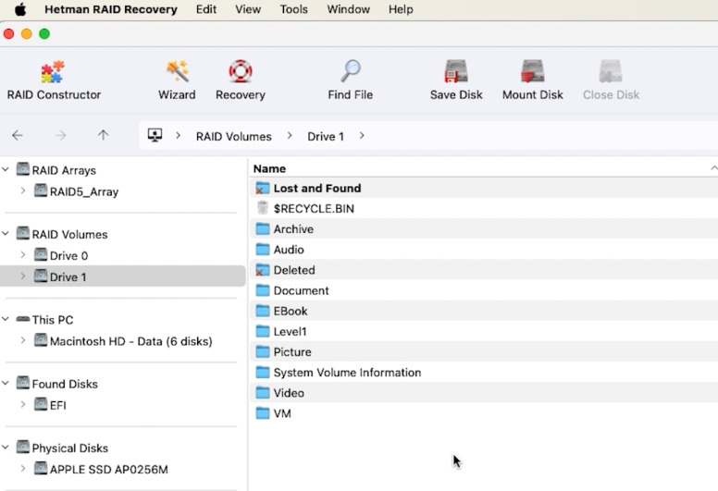Image resolution: width=718 pixels, height=491 pixels.
Task: Select the "System Volume Information" row
Action: (x=484, y=373)
